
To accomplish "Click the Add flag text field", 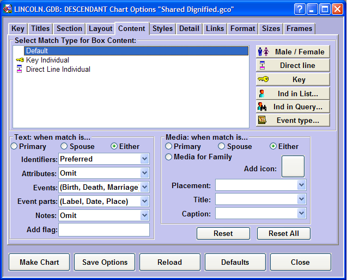I will coord(104,230).
